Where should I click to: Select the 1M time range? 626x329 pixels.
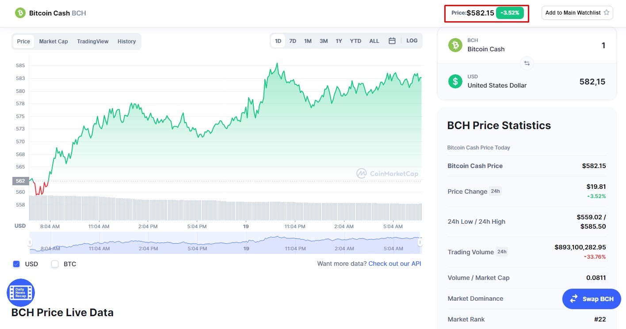pos(308,41)
